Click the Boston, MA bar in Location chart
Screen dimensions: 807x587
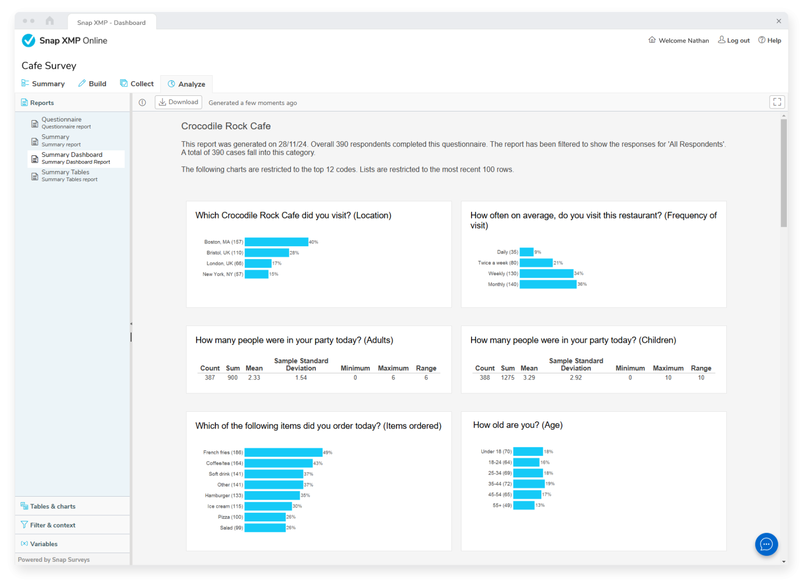coord(276,242)
